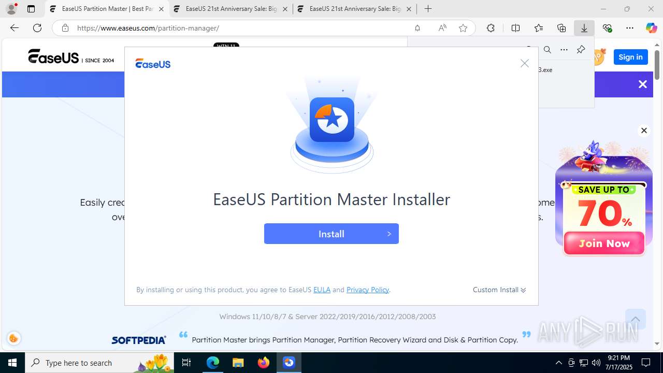Open Settings and more menu
663x373 pixels.
pos(630,28)
